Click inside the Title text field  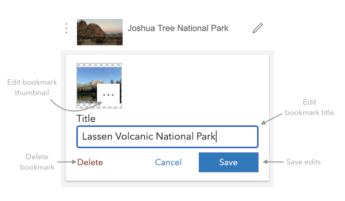click(x=167, y=137)
